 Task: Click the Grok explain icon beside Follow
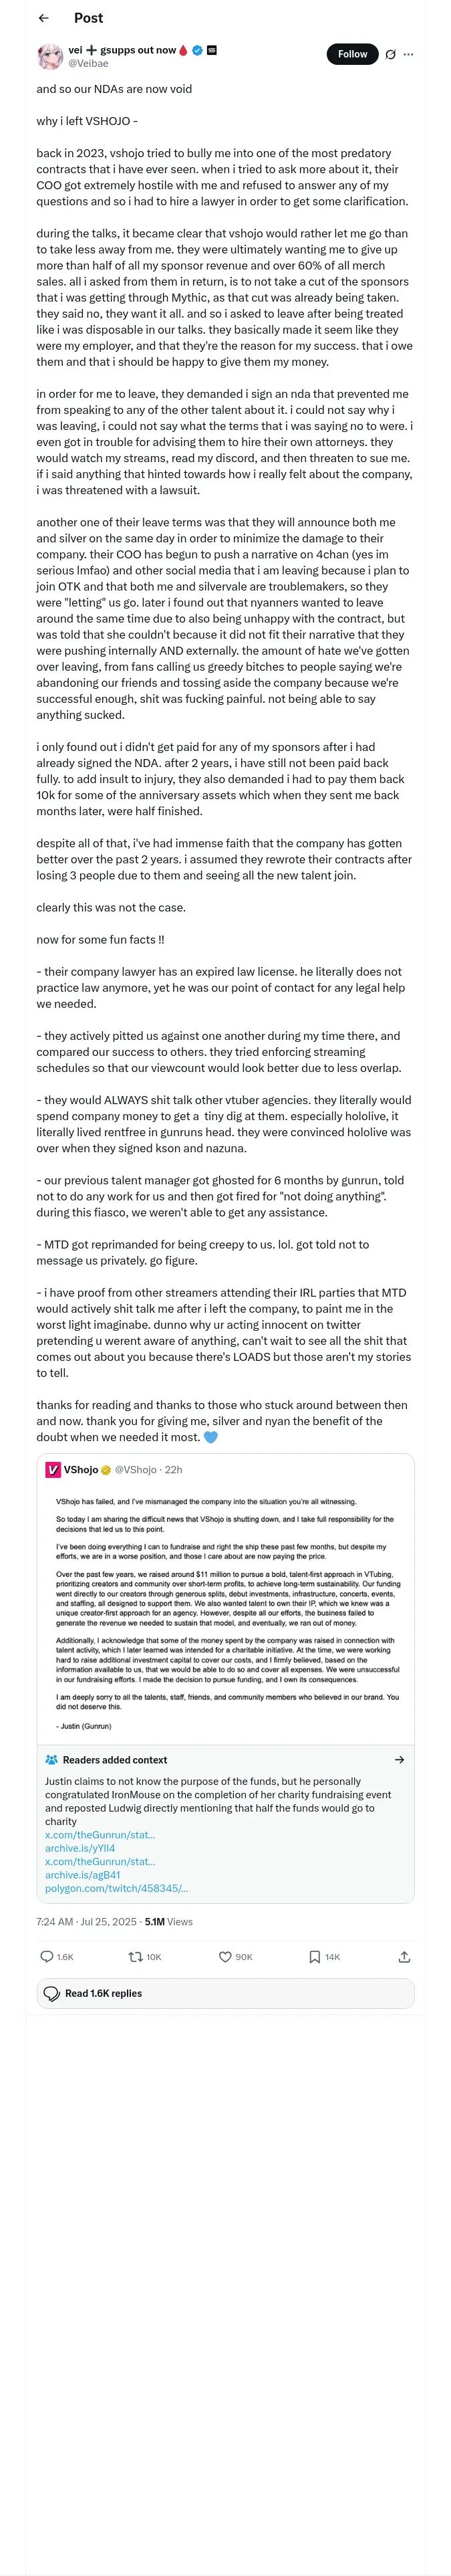coord(390,54)
